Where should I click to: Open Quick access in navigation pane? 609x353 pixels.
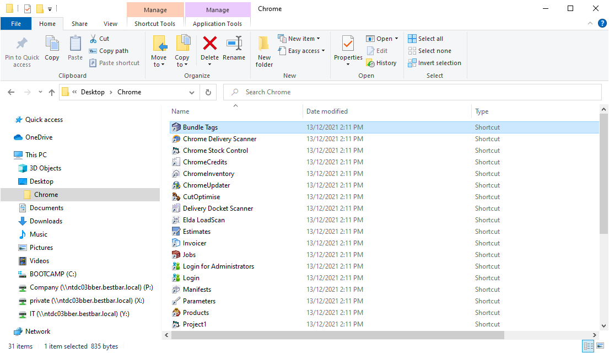click(44, 120)
